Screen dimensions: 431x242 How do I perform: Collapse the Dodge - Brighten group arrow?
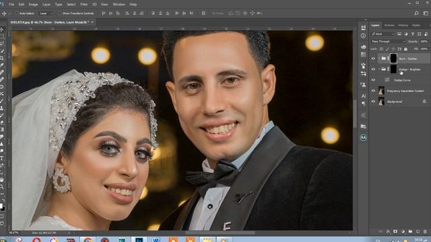pos(379,69)
